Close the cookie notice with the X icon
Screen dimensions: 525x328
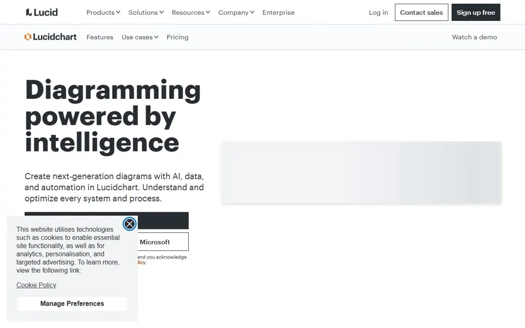(x=129, y=224)
